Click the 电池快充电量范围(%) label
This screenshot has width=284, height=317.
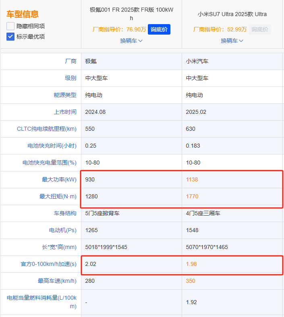point(50,163)
